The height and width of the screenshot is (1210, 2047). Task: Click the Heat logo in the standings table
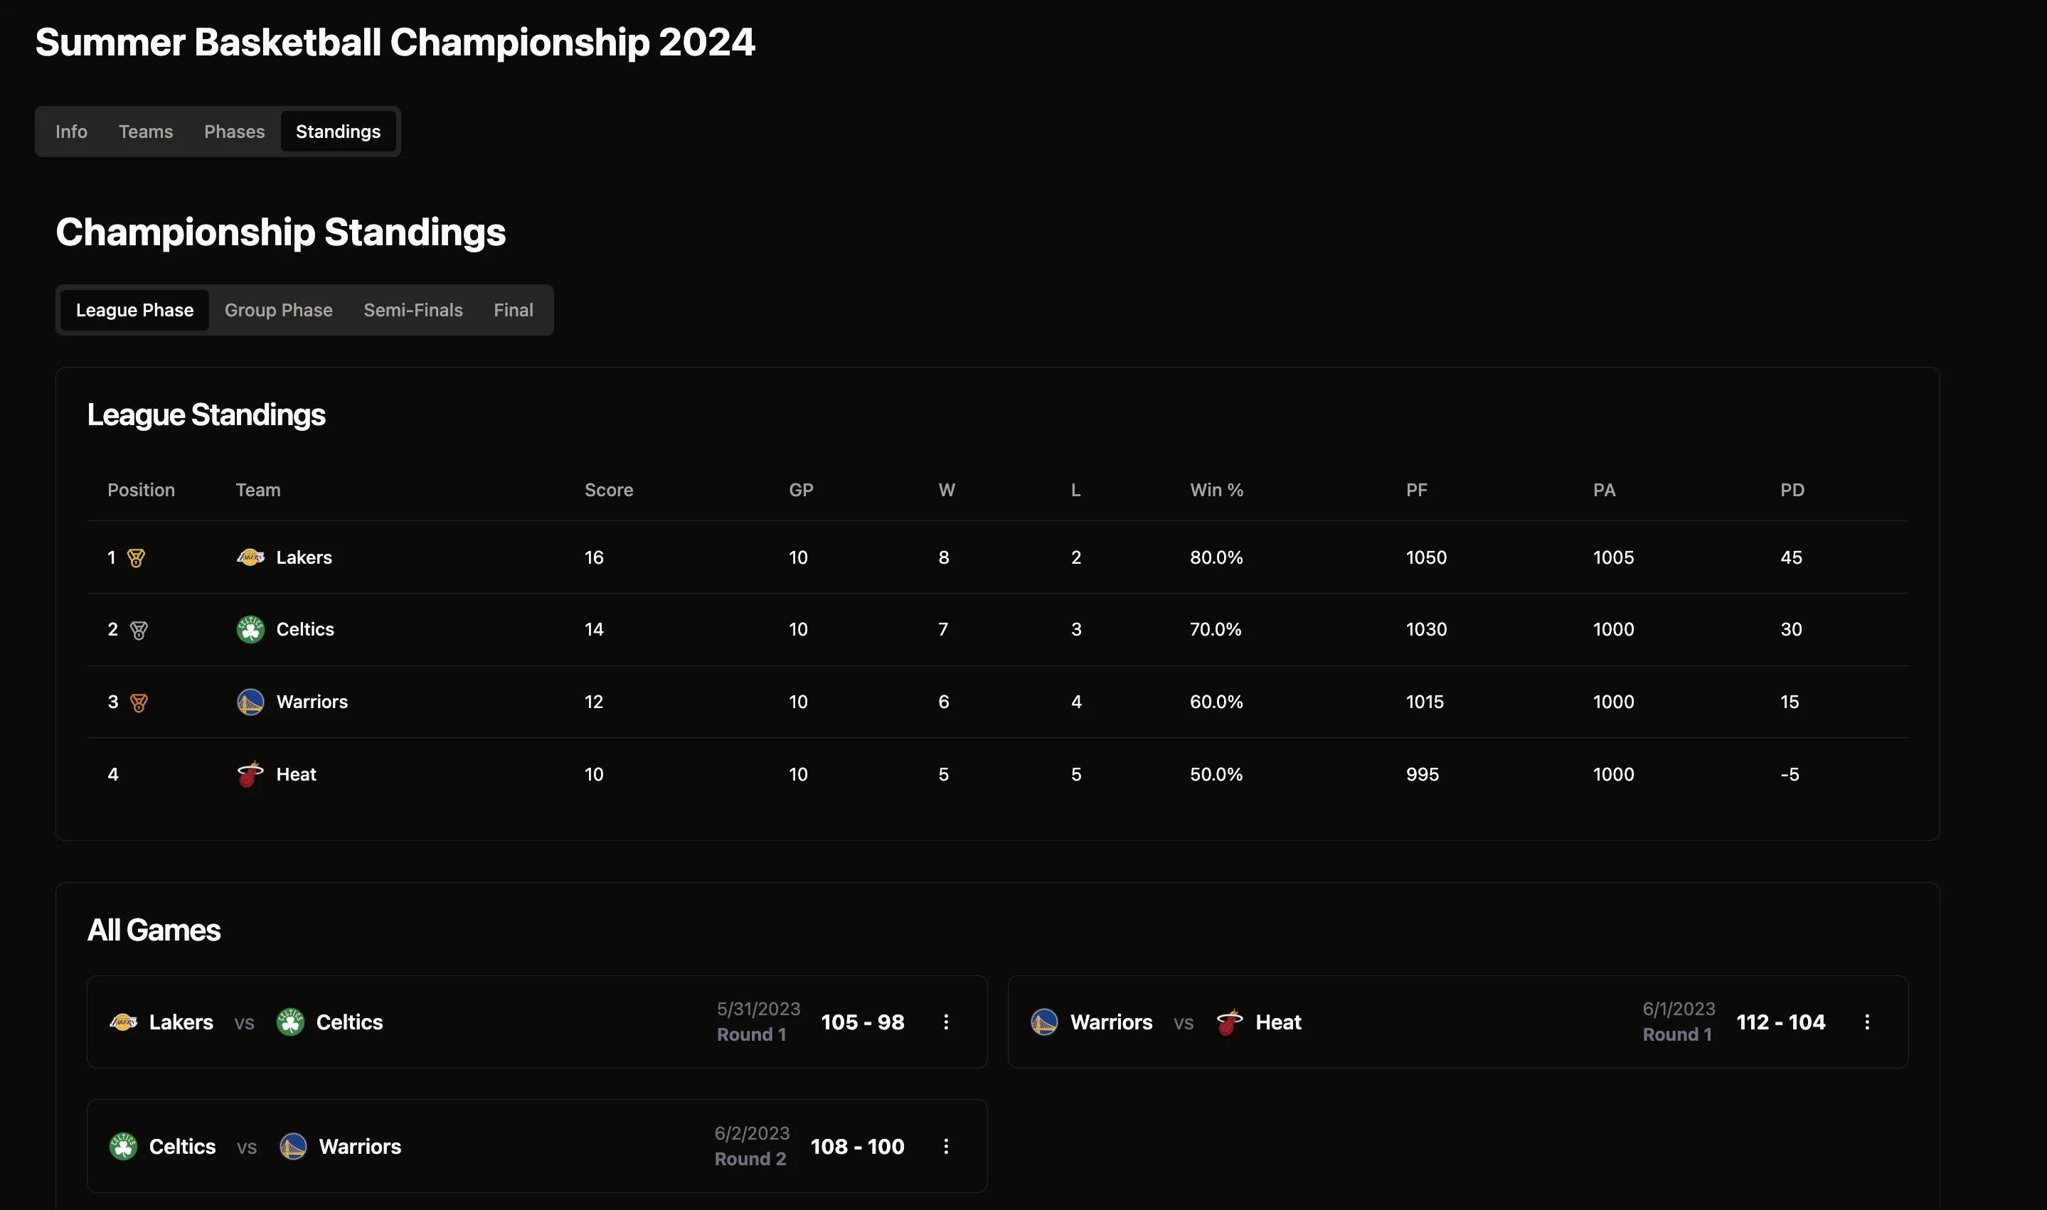click(x=250, y=773)
